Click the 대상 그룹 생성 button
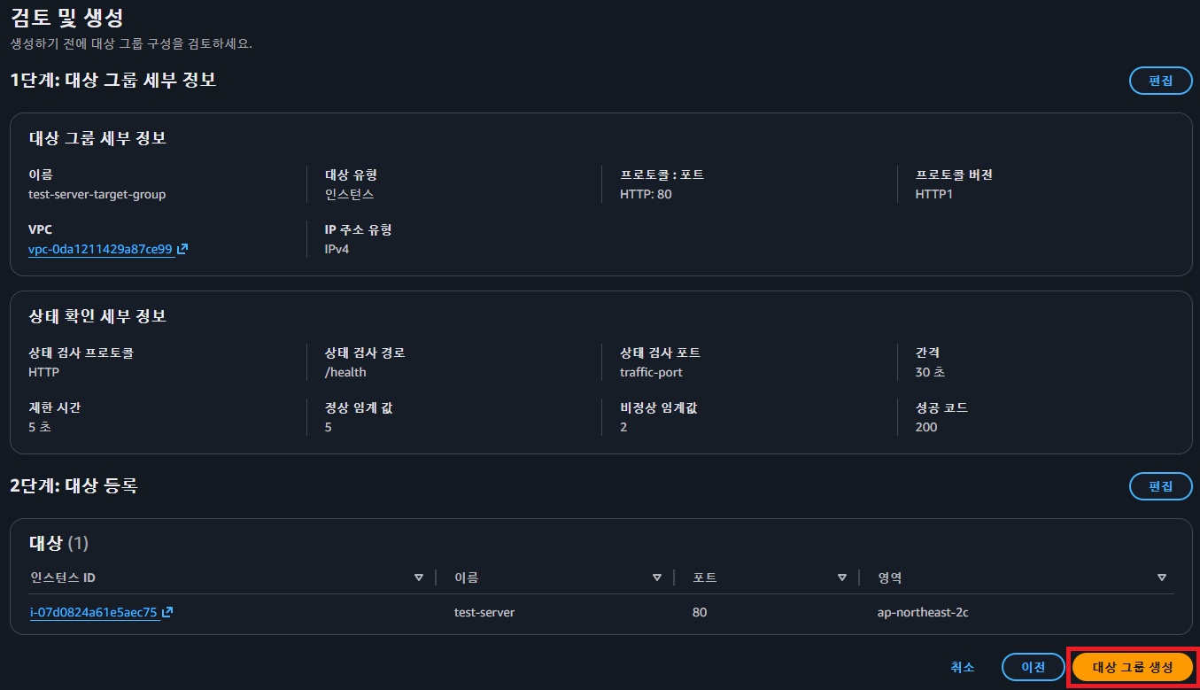This screenshot has width=1200, height=690. [x=1132, y=667]
